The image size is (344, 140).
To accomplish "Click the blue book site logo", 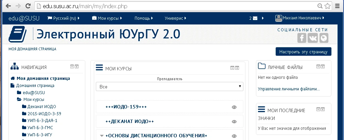I will tap(18, 34).
